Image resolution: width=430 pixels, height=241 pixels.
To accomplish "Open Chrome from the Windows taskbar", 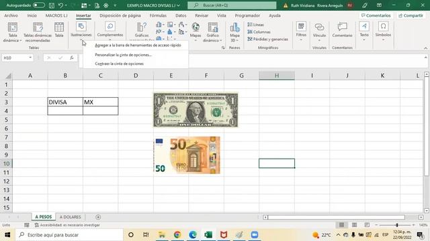I will [x=177, y=235].
